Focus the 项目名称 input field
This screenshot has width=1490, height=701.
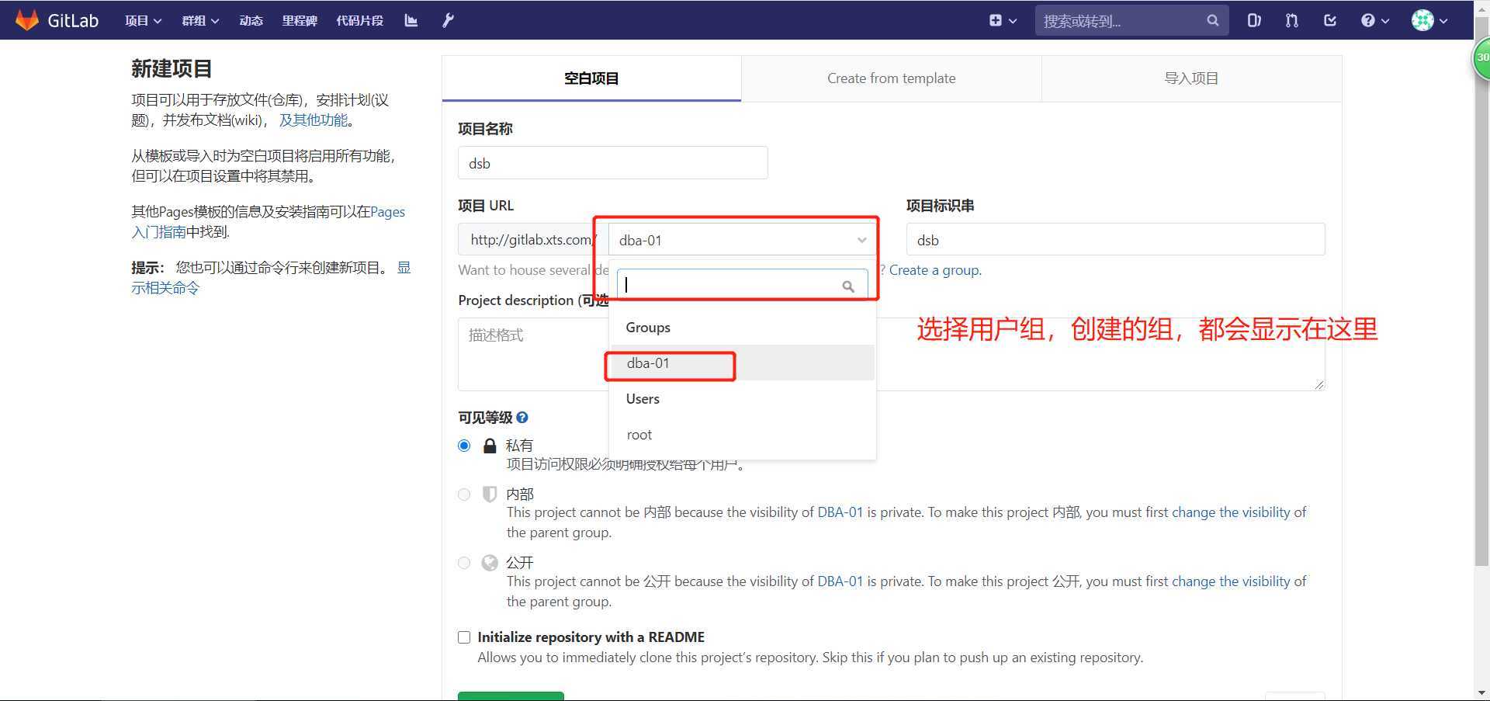point(613,163)
